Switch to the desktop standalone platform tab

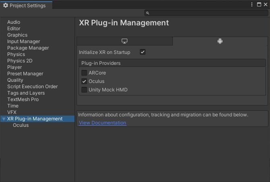pos(125,41)
